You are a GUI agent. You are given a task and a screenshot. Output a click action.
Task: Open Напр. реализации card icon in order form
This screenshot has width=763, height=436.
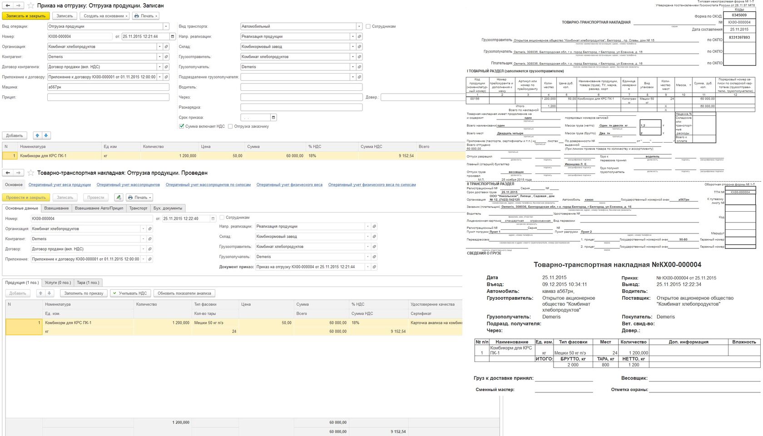coord(359,36)
